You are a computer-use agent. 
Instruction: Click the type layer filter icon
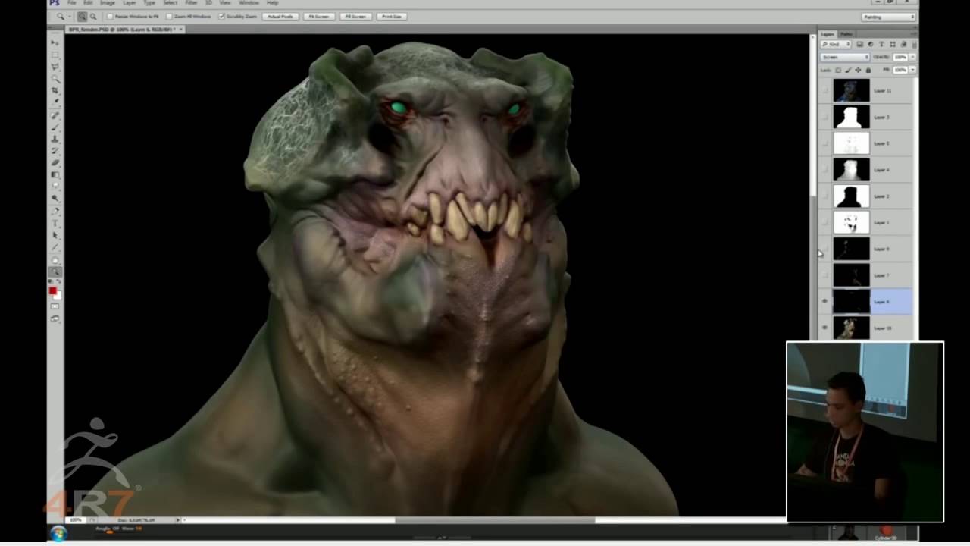[x=881, y=44]
